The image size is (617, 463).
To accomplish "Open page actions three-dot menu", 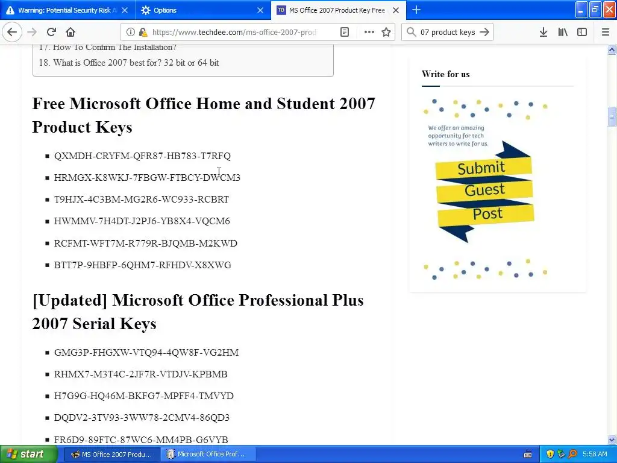I will point(369,33).
